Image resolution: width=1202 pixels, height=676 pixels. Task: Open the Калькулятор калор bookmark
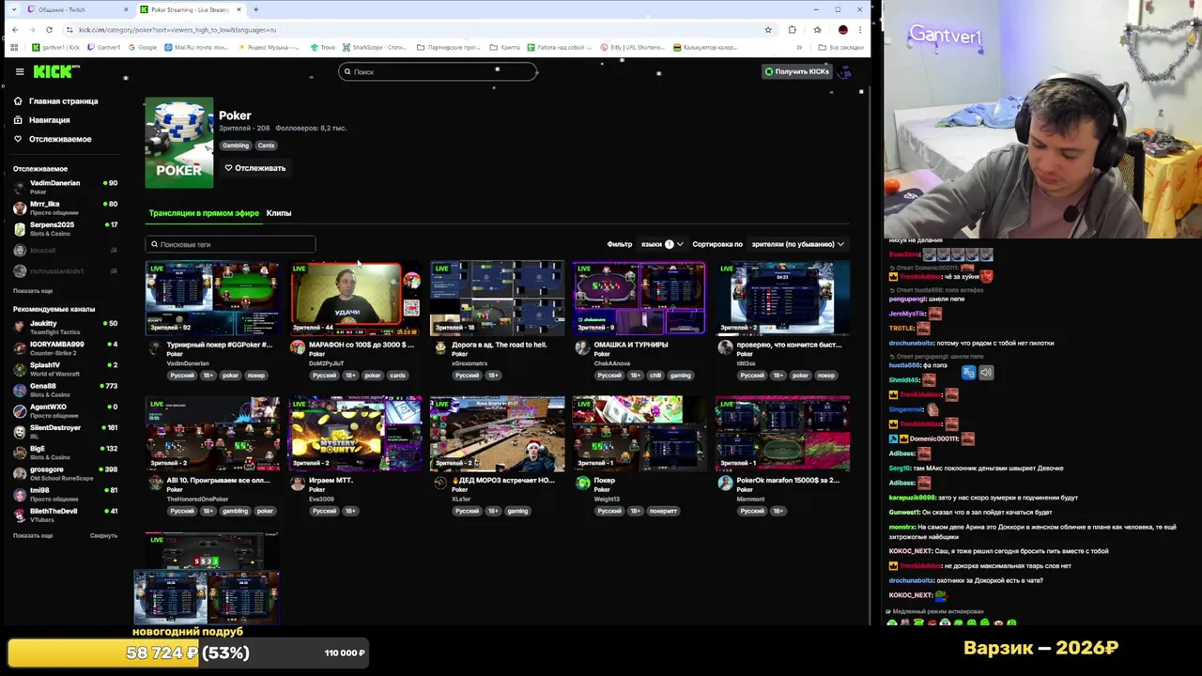click(x=705, y=47)
